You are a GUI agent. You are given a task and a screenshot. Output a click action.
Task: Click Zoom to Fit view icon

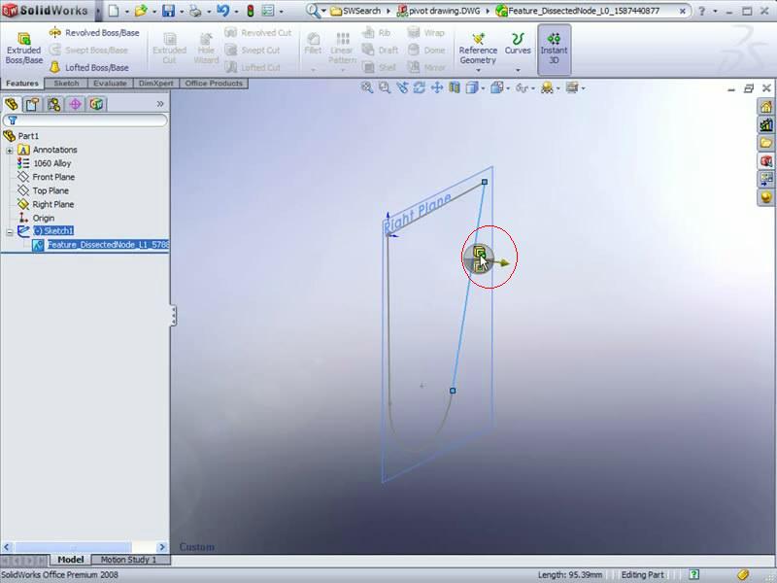coord(367,87)
